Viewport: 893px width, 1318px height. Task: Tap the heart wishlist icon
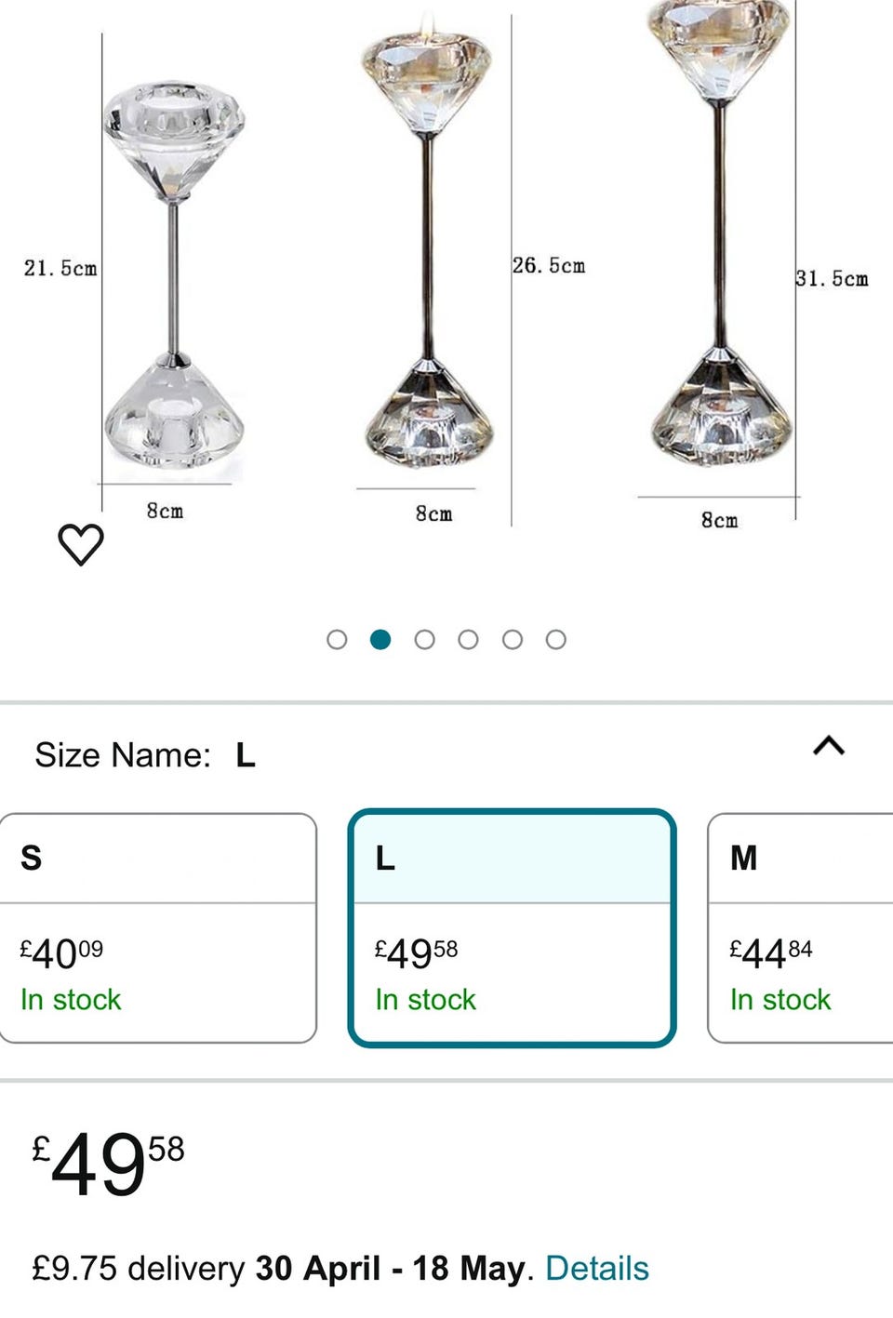[81, 544]
